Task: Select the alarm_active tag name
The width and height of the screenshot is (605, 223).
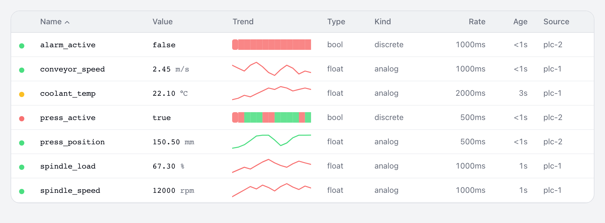Action: pos(68,45)
